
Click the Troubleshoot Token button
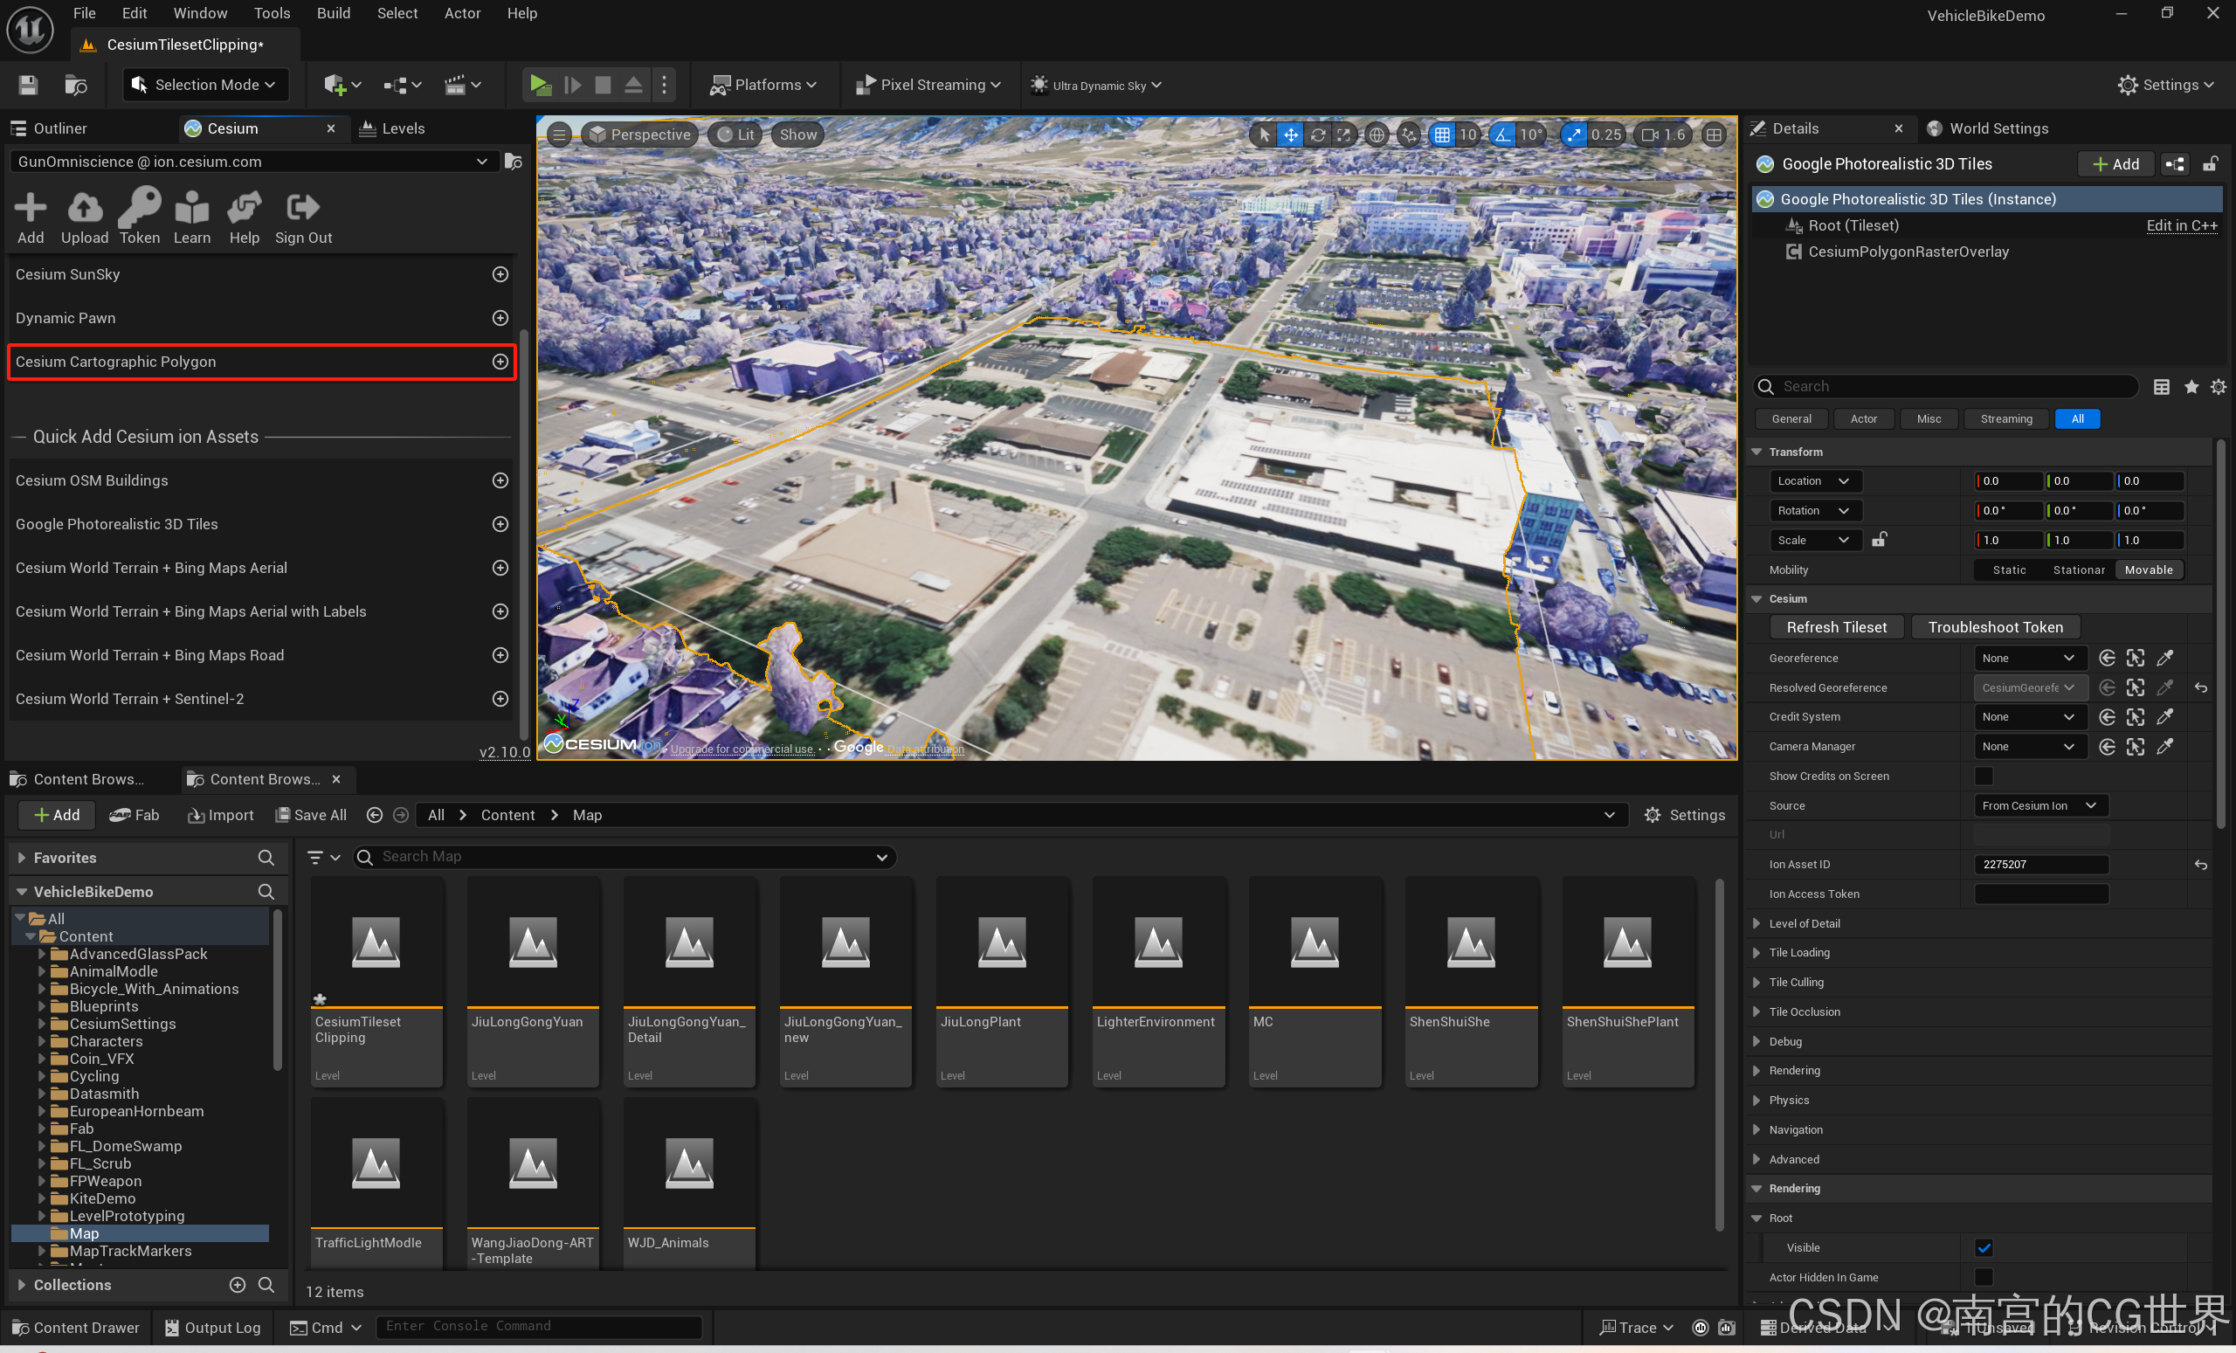pyautogui.click(x=1995, y=626)
